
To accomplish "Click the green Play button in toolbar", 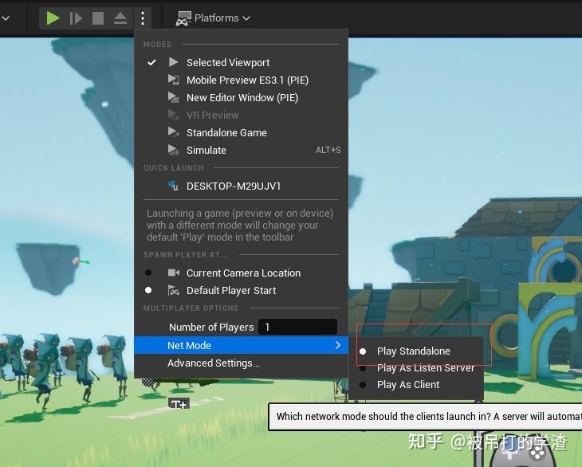I will [53, 18].
